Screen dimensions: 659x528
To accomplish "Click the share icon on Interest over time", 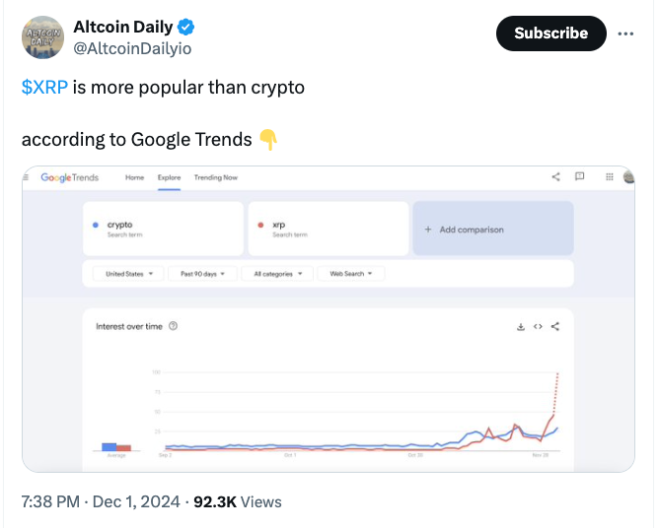I will click(555, 327).
